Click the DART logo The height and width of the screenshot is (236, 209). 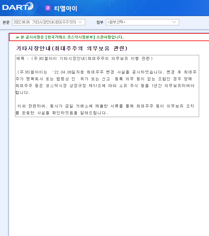[x=18, y=6]
